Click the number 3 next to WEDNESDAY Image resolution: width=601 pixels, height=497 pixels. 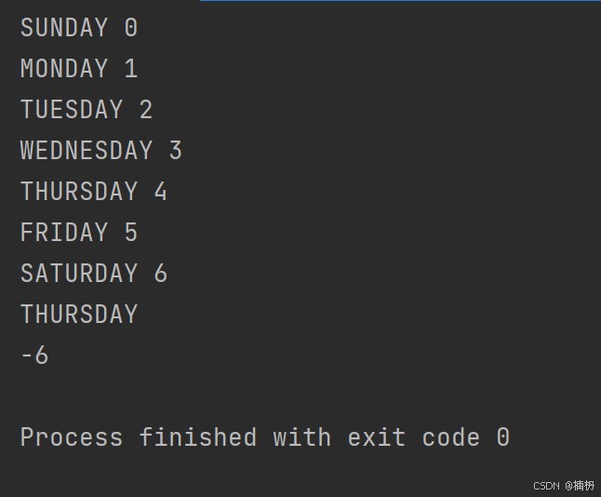(176, 151)
